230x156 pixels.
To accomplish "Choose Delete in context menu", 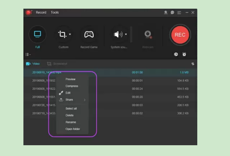I will 70,116.
